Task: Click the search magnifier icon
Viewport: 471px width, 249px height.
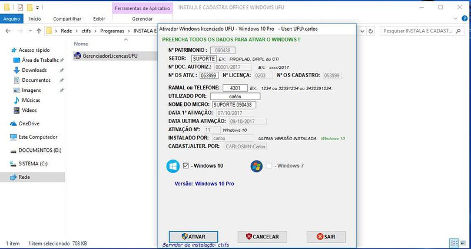Action: click(458, 31)
